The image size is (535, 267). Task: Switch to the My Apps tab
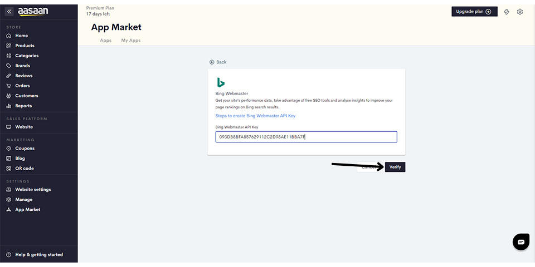(x=131, y=41)
